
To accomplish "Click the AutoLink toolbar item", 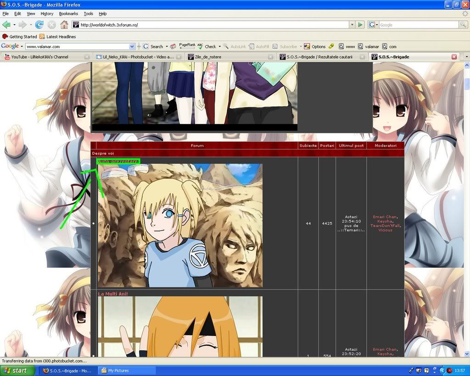I will [x=234, y=46].
